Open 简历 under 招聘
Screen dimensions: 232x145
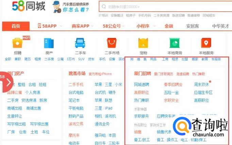pos(27,59)
